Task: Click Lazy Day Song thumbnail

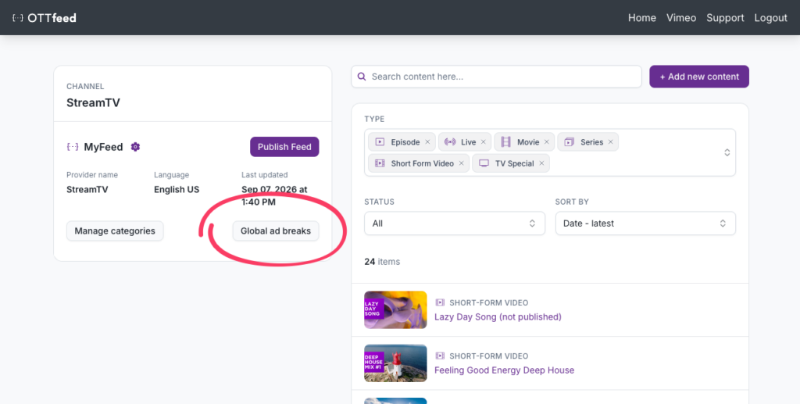Action: tap(395, 309)
